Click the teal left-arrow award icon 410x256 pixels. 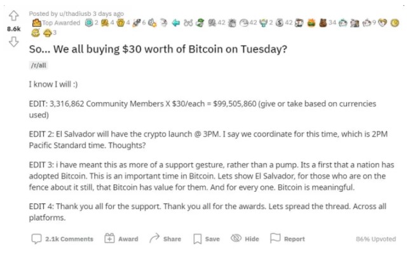pos(175,24)
